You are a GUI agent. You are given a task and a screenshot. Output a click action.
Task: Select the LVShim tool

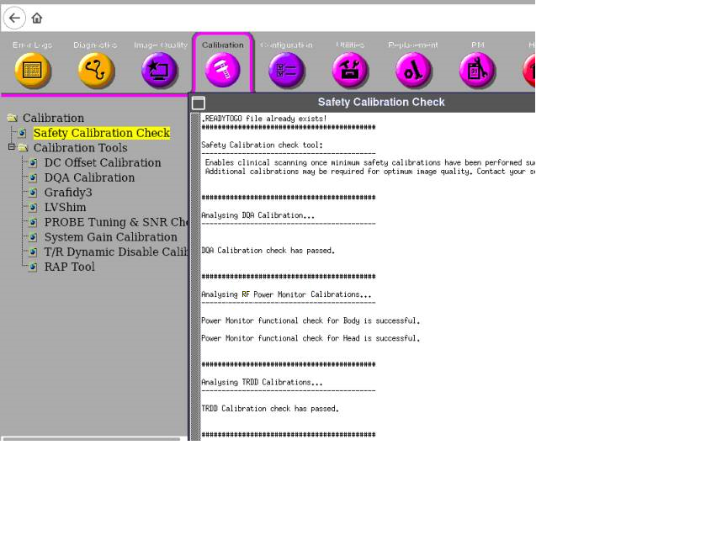[x=65, y=208]
